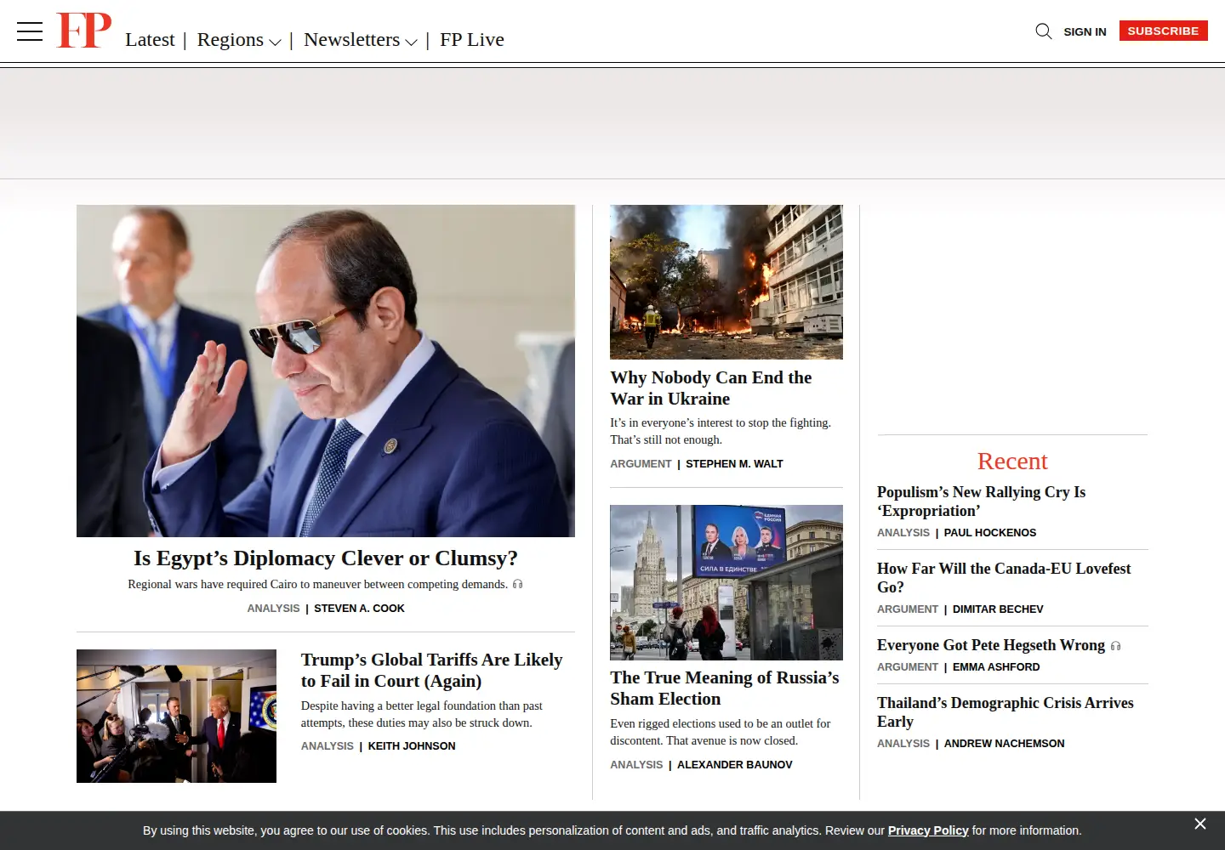Viewport: 1225px width, 850px height.
Task: Click author Steven A. Cook
Action: (359, 609)
